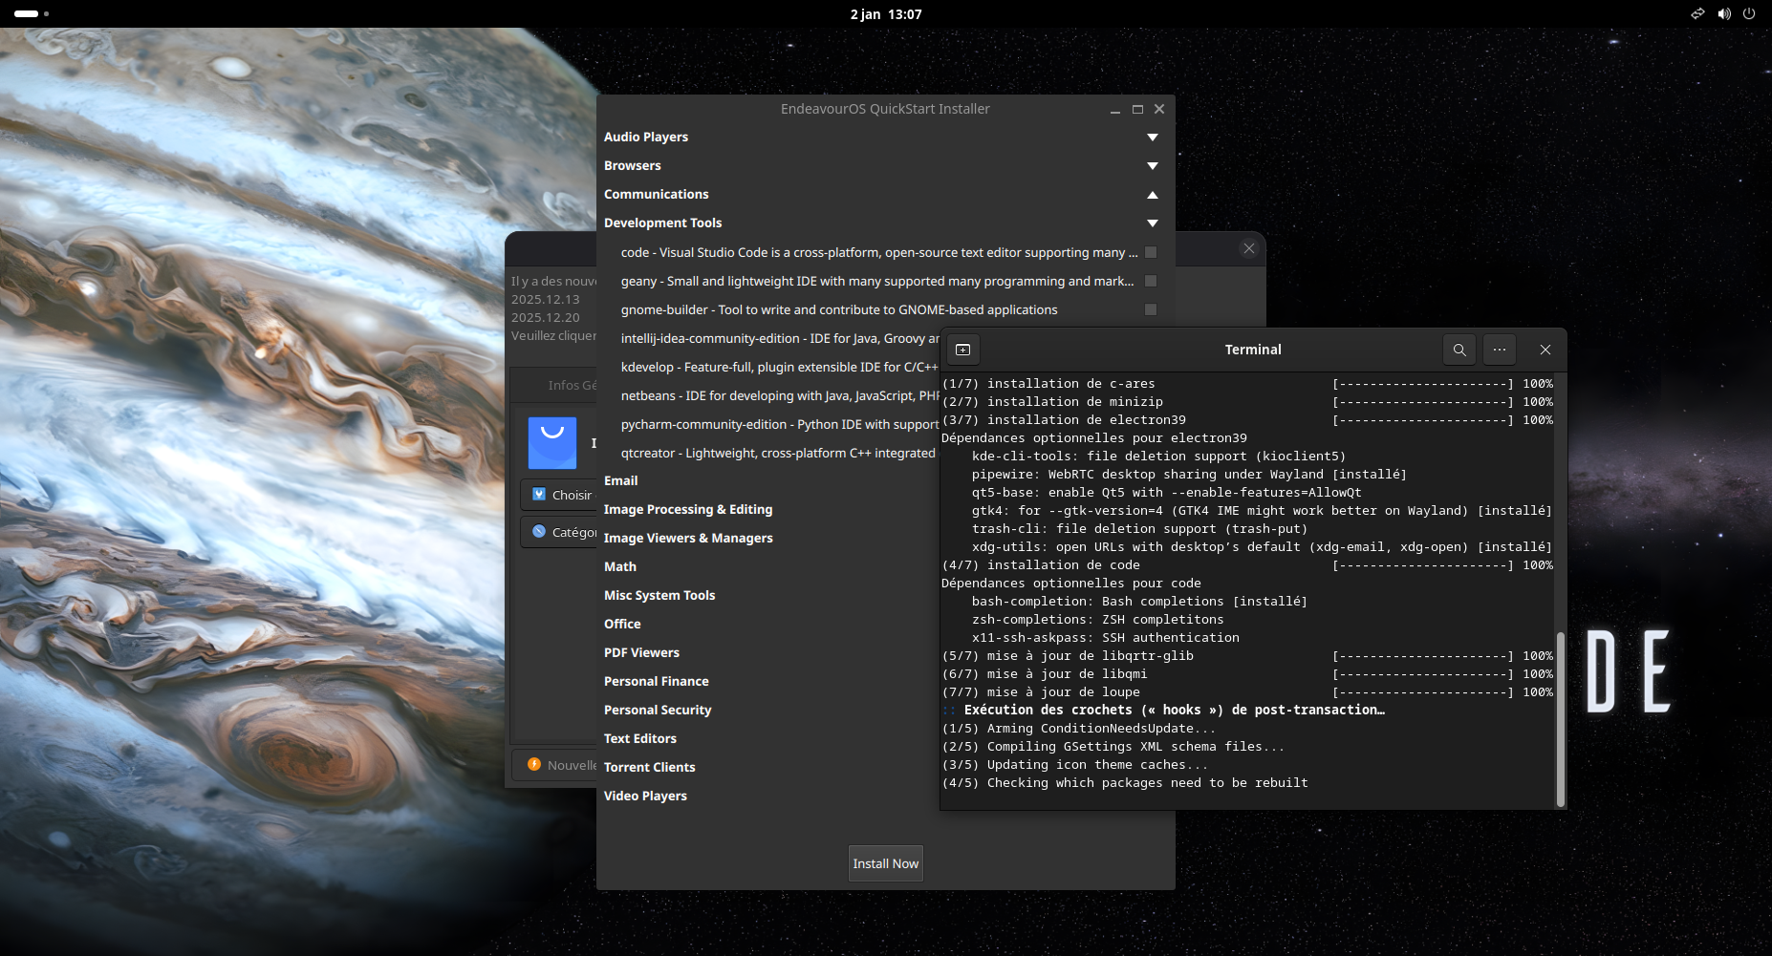The width and height of the screenshot is (1772, 956).
Task: Expand the Audio Players section
Action: coord(1152,137)
